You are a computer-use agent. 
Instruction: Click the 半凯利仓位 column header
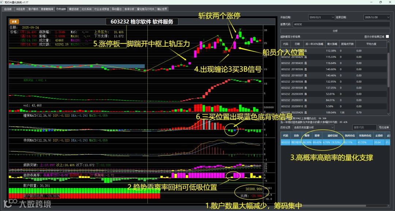coord(365,135)
